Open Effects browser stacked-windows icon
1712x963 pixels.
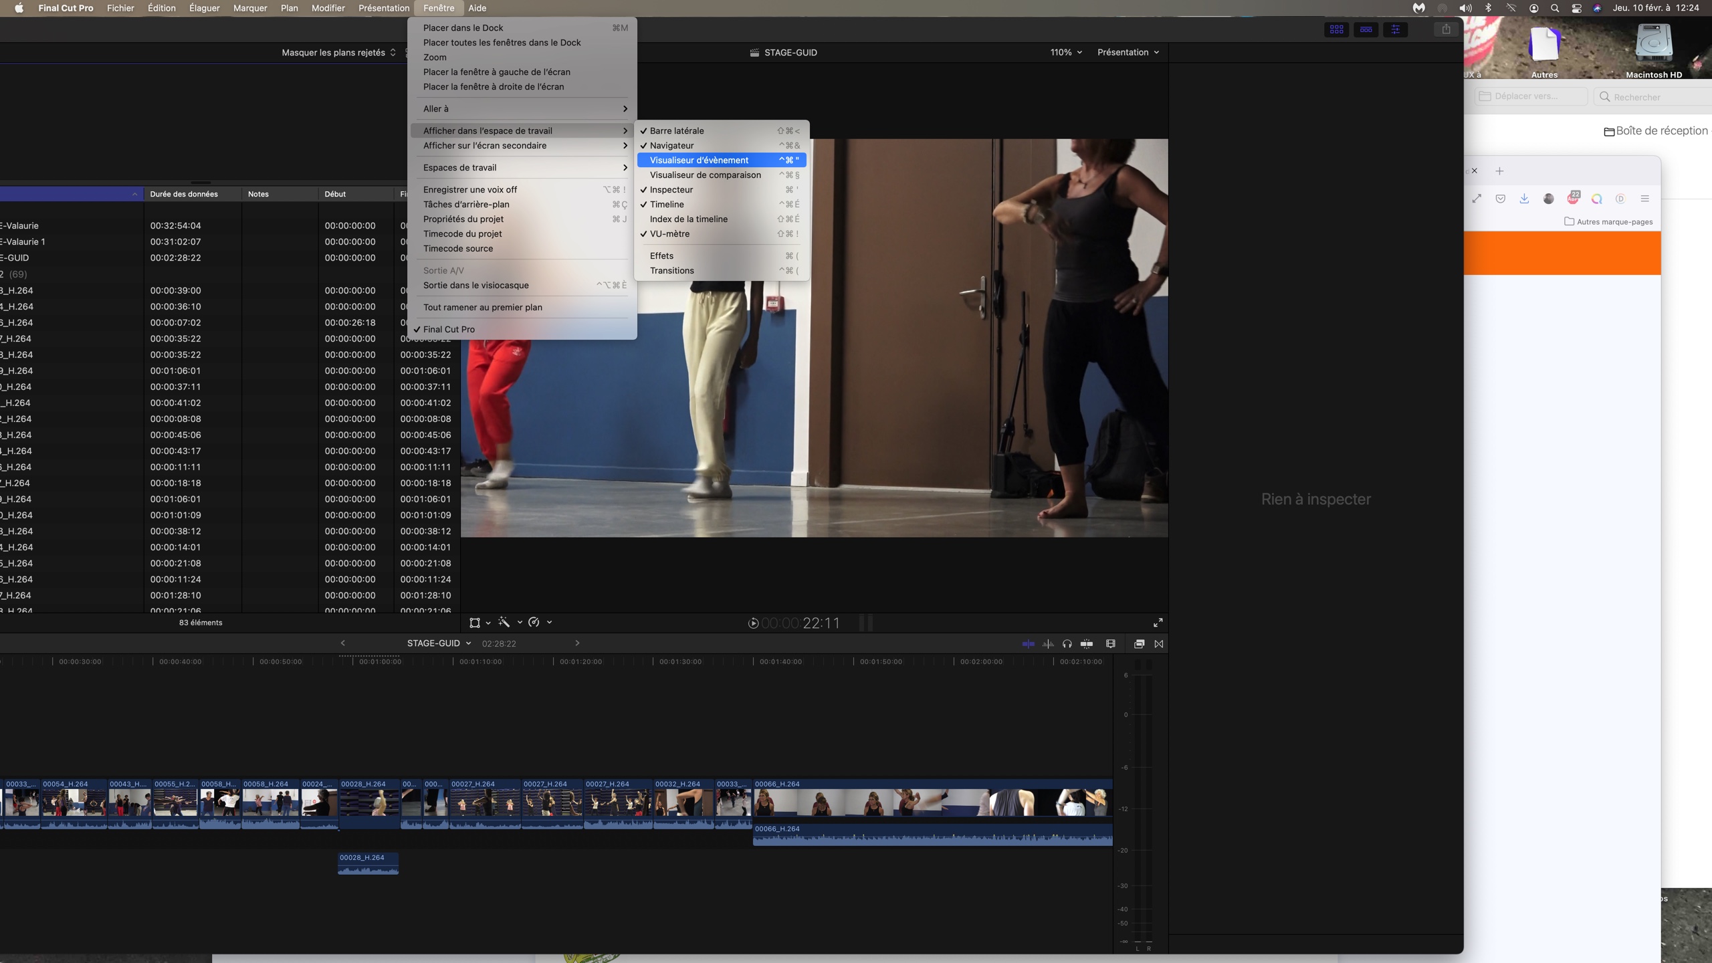click(x=1139, y=644)
